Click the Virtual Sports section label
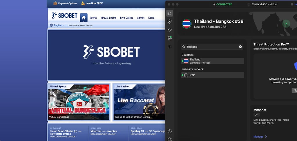297x141 pixels. 58,86
